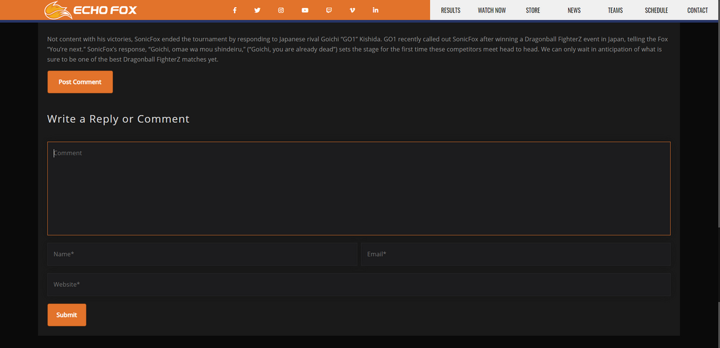Click the 'Write a Reply or Comment' heading
The width and height of the screenshot is (720, 348).
[x=118, y=119]
